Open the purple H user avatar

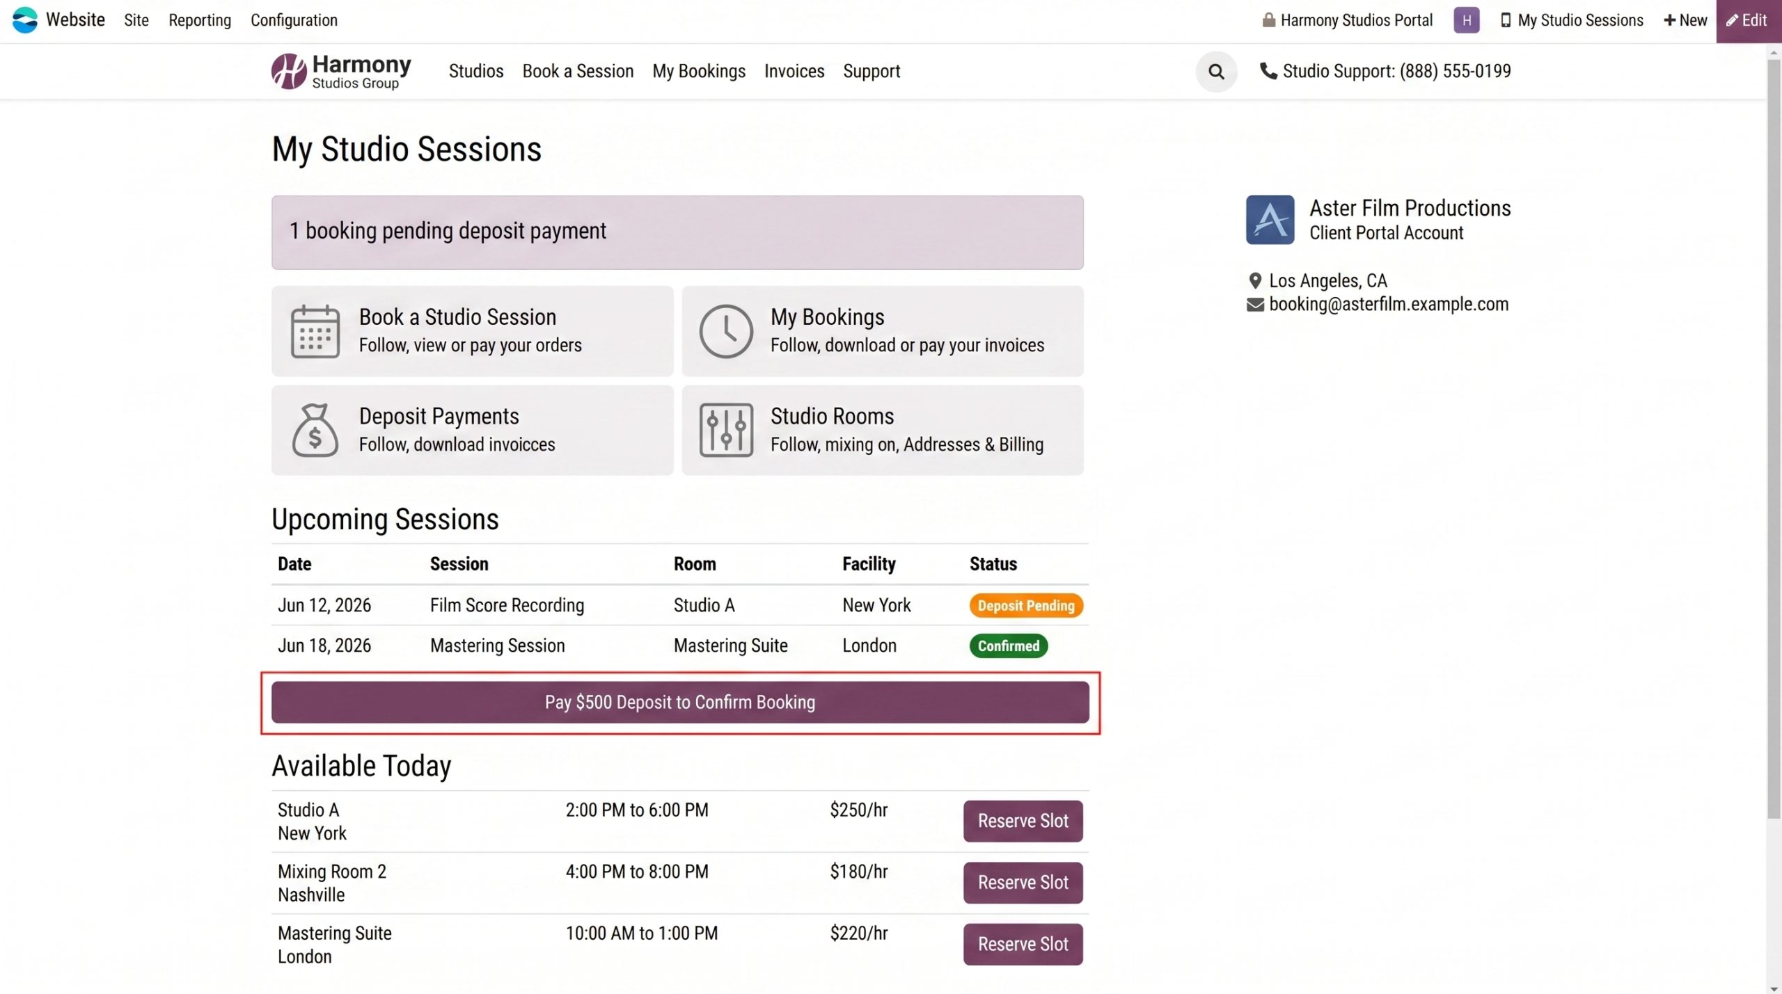click(x=1467, y=20)
